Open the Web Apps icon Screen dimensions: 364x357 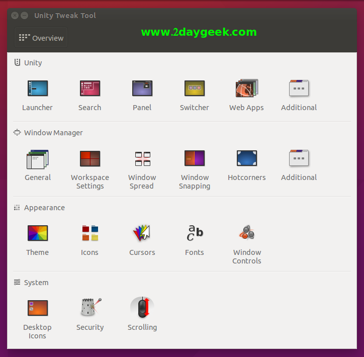click(x=247, y=88)
